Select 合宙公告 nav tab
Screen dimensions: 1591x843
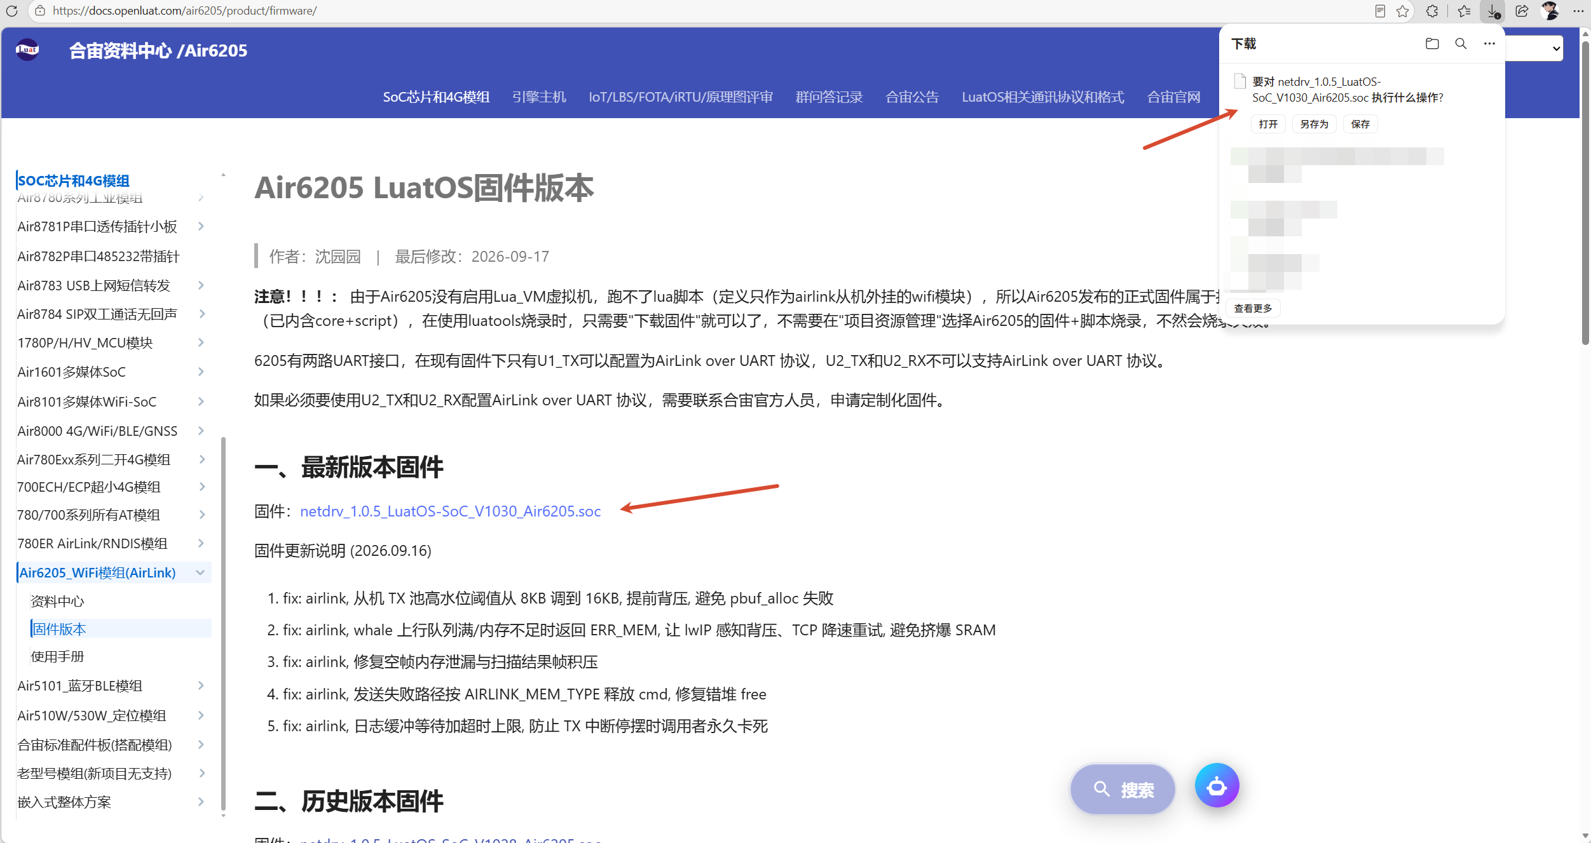[x=912, y=97]
